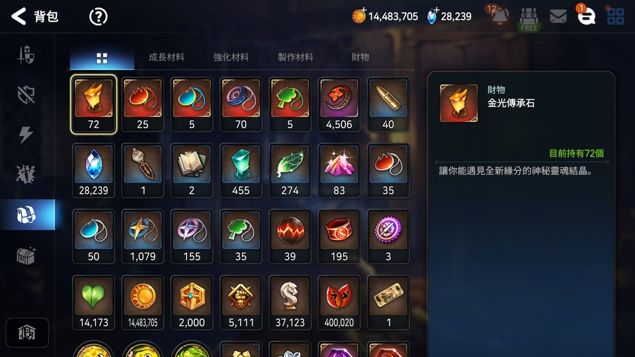This screenshot has width=635, height=357.
Task: Select the sword and shield equipment sidebar icon
Action: click(26, 55)
